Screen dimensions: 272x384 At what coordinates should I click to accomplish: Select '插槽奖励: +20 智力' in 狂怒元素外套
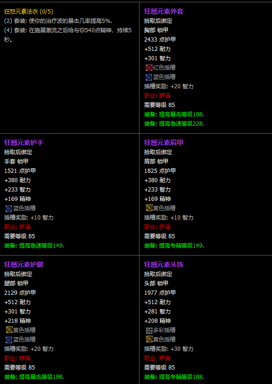(169, 86)
